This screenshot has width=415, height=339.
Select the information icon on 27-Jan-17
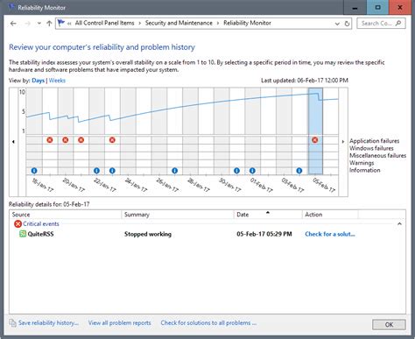174,171
